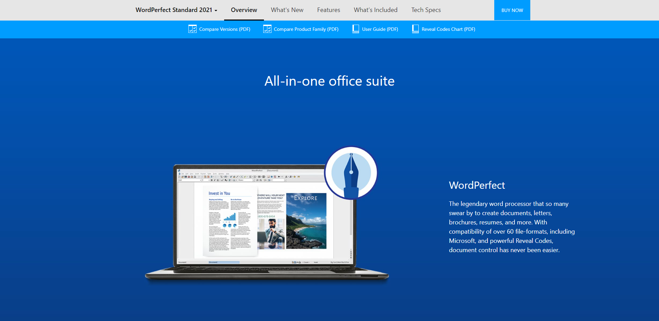This screenshot has height=321, width=659.
Task: Open the Features tab
Action: [328, 10]
